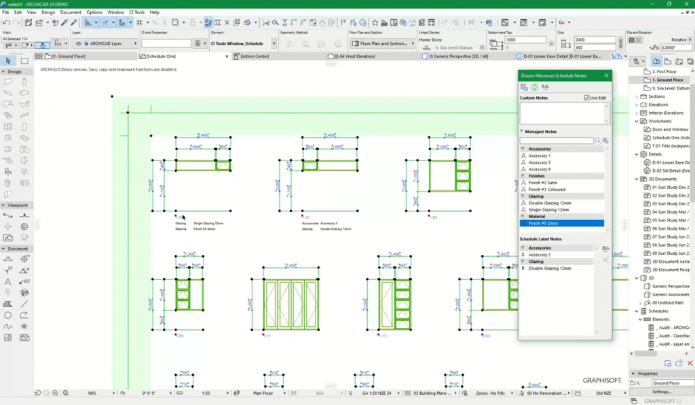Click the first icon in the Schedule Notes panel toolbar
The image size is (695, 405).
pos(525,88)
